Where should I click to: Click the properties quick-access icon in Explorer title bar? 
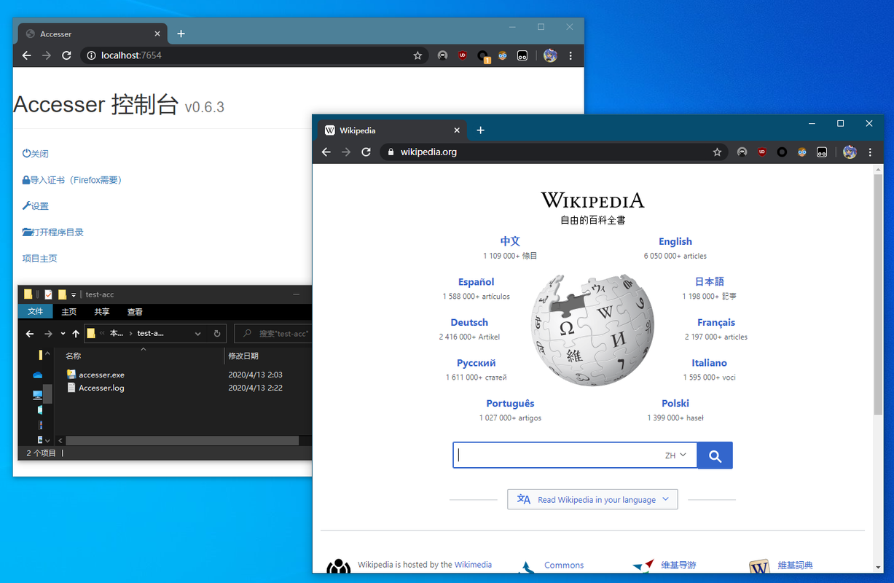pos(48,294)
